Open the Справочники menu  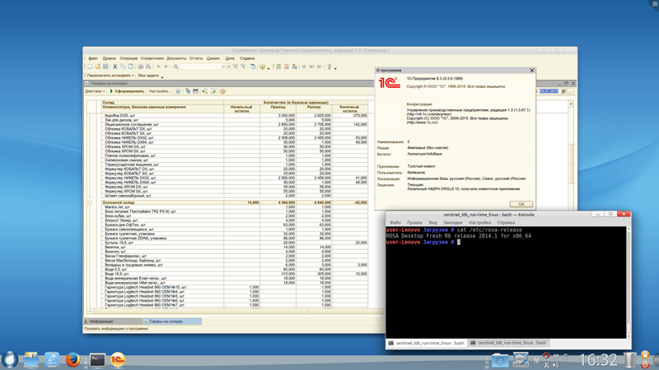tap(152, 58)
